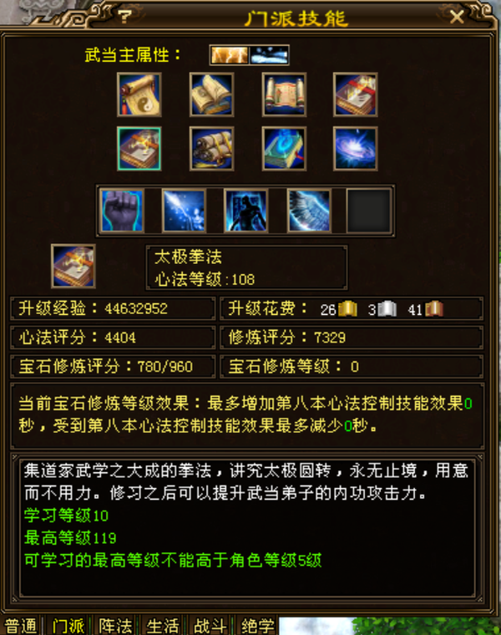Click the lightning main attribute swatch
Image resolution: width=501 pixels, height=635 pixels.
(230, 55)
